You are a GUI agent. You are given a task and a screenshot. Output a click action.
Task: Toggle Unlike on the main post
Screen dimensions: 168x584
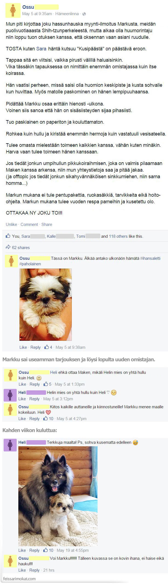point(11,224)
